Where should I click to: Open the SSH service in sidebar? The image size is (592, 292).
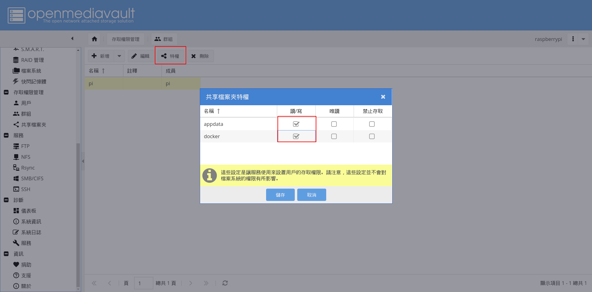tap(25, 189)
